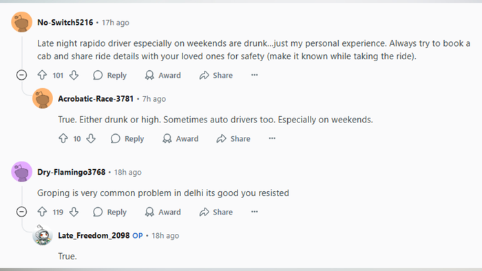Screen dimensions: 482x271
Task: Collapse No-Switch5216's comment thread
Action: 21,75
